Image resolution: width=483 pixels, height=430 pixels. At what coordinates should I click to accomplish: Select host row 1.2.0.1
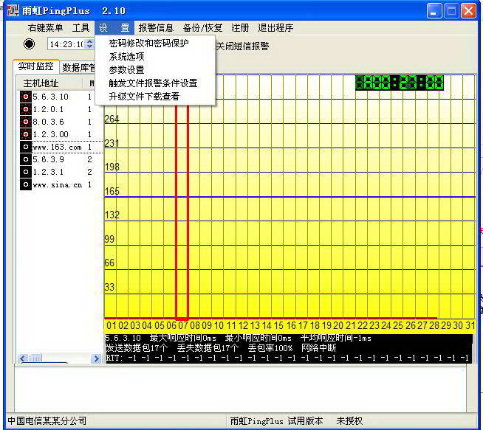coord(60,109)
